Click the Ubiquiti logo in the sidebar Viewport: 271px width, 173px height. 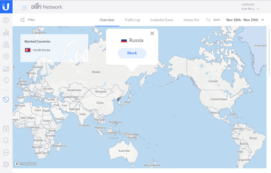(6, 7)
